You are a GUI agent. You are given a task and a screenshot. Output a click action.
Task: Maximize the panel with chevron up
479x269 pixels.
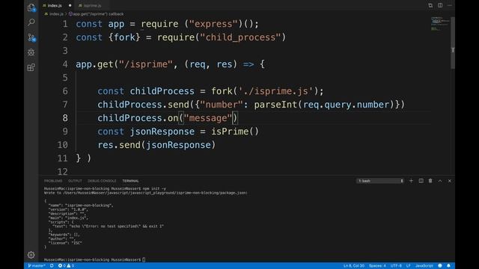tap(440, 181)
